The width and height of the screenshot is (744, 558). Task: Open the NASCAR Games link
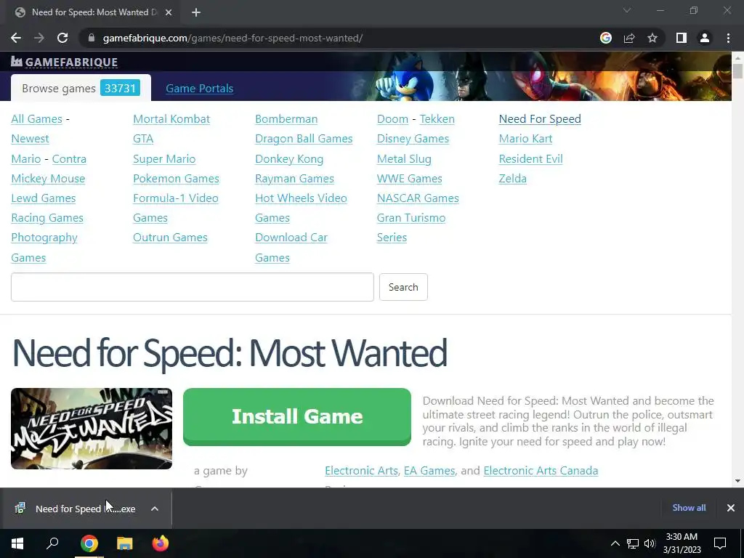418,198
